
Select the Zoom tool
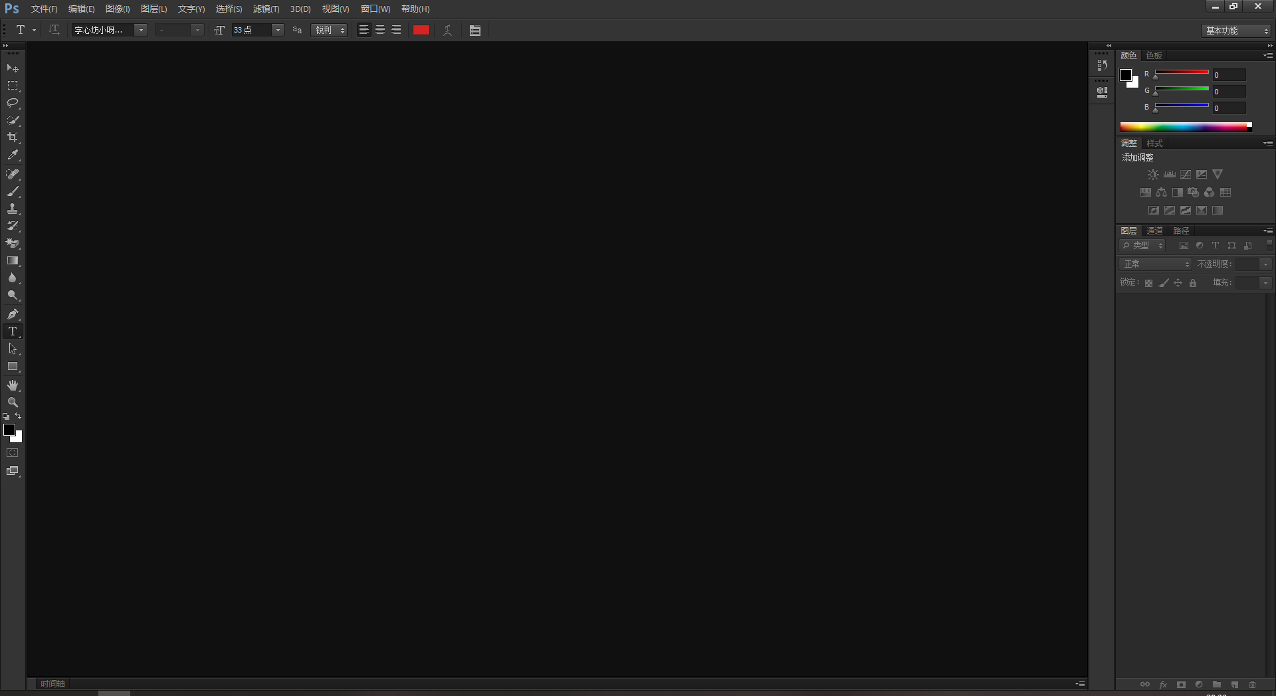pyautogui.click(x=13, y=402)
